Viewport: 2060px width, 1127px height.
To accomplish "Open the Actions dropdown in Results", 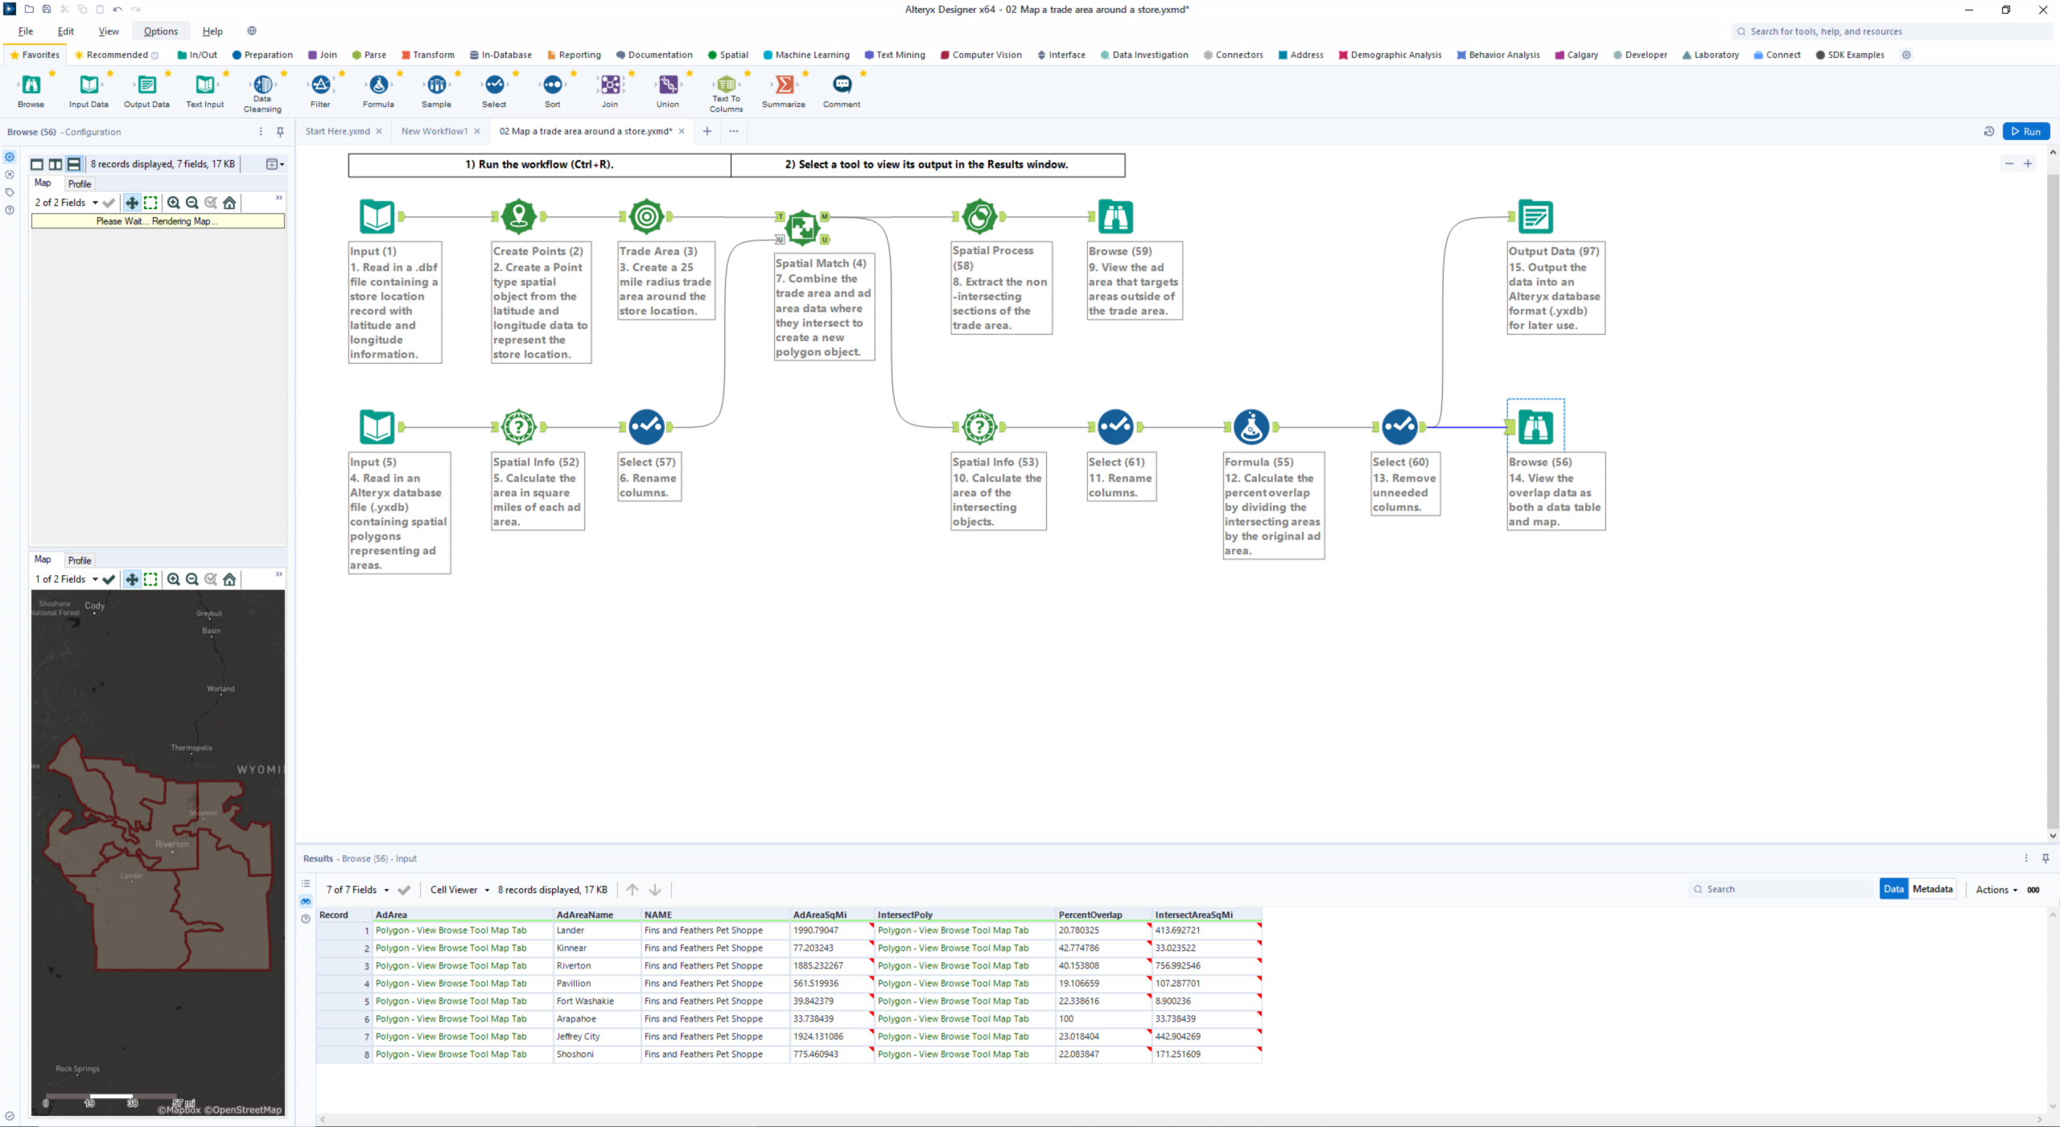I will click(1996, 890).
